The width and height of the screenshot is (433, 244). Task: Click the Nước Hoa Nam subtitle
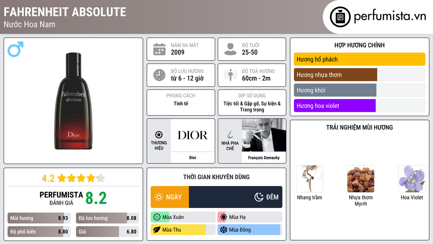pyautogui.click(x=30, y=25)
